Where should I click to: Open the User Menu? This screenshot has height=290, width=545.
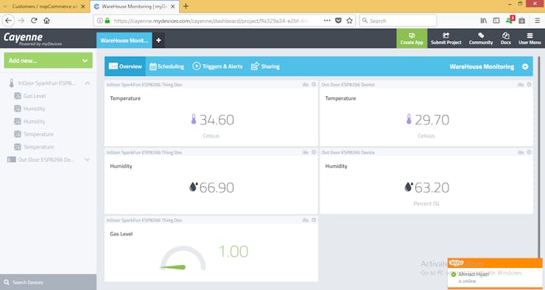coord(530,38)
